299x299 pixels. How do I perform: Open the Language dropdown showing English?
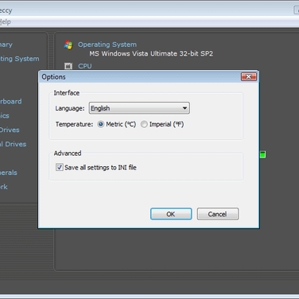139,108
